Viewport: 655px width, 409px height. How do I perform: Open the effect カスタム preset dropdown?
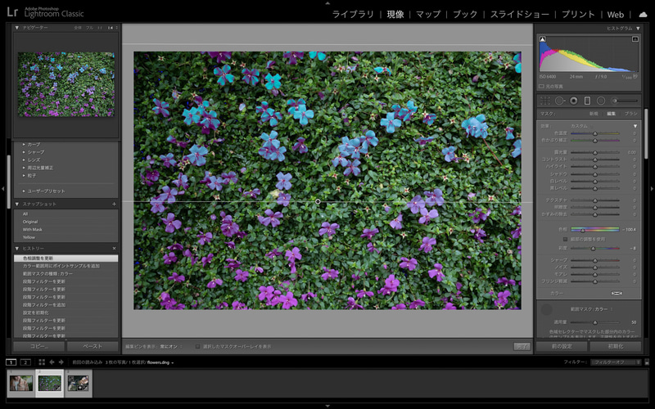tap(581, 126)
